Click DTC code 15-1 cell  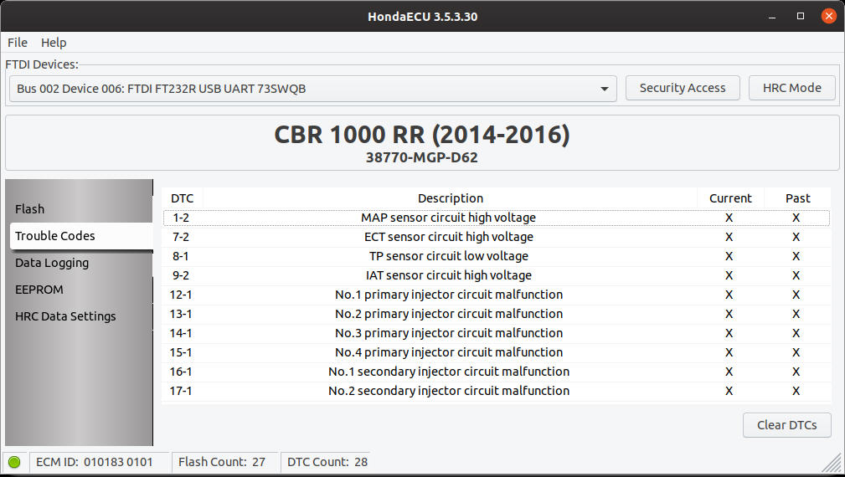(x=181, y=352)
